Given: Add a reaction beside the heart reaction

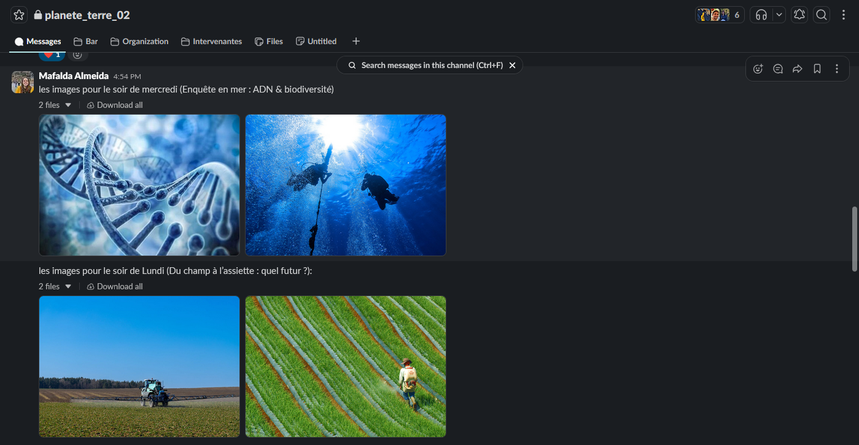Looking at the screenshot, I should click(x=77, y=55).
